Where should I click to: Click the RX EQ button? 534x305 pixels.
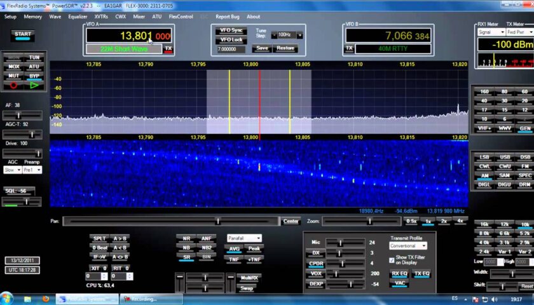[x=399, y=274]
